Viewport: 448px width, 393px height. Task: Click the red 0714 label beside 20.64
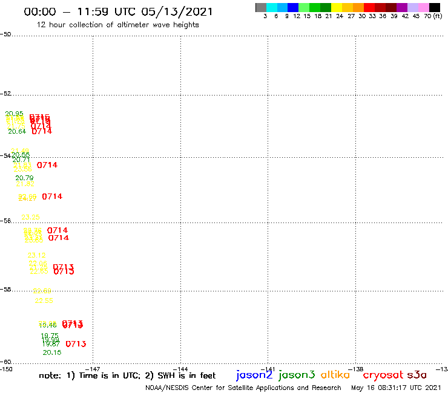point(42,131)
